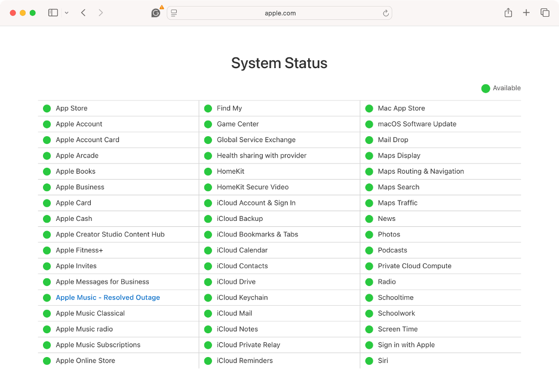The width and height of the screenshot is (559, 369).
Task: Open Apple Music - Resolved Outage details
Action: 107,297
